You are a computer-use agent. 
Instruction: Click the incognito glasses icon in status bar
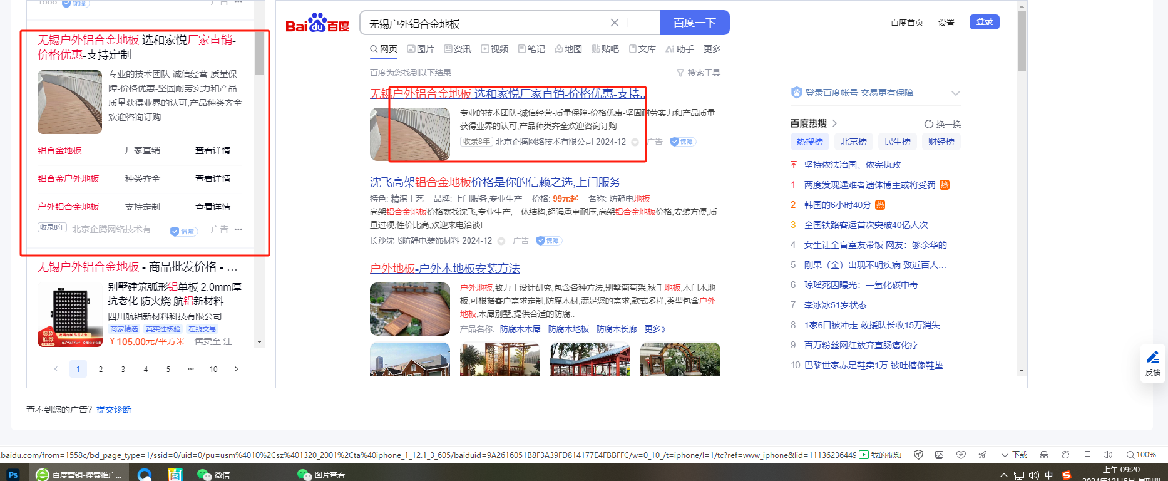coord(1043,455)
